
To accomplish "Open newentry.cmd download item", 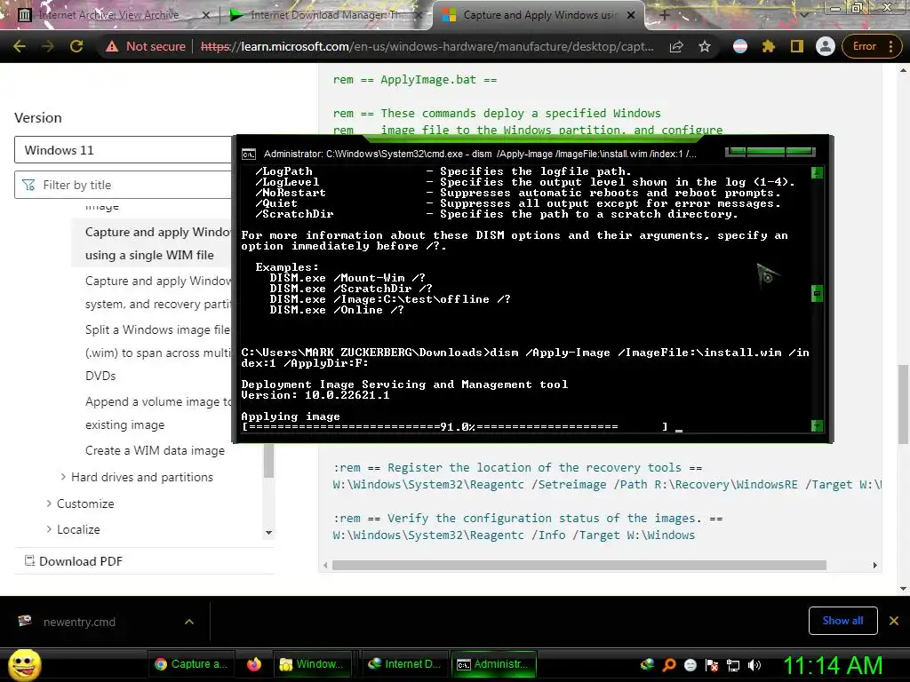I will pyautogui.click(x=79, y=622).
